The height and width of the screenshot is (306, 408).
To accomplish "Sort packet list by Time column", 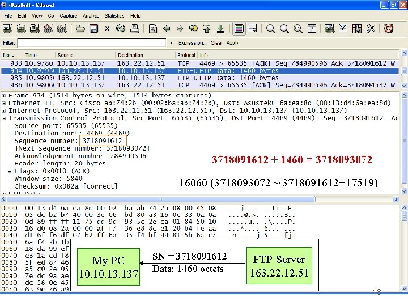I will click(39, 55).
